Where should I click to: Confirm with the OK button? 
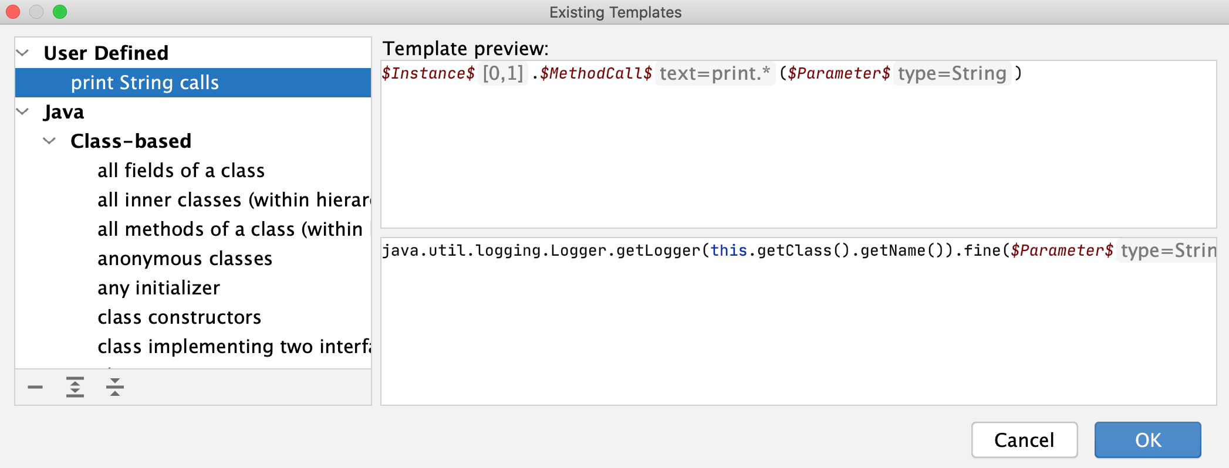pos(1147,440)
